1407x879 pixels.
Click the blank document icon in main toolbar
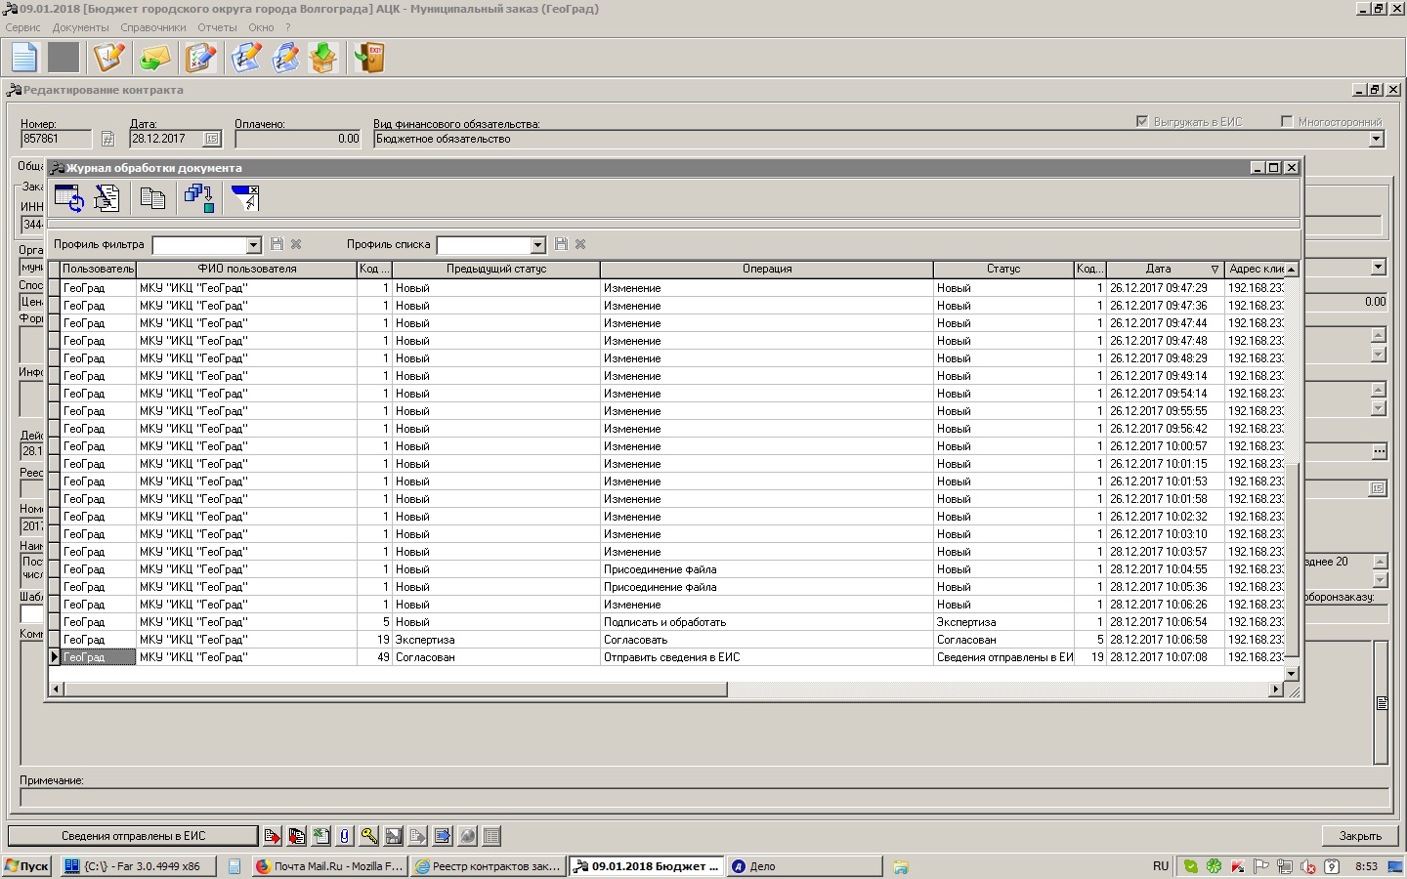click(24, 58)
